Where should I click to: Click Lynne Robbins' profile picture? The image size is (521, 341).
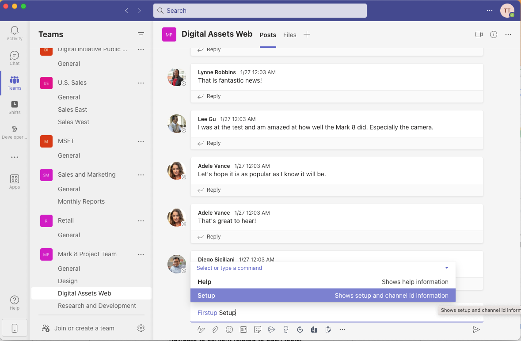pos(176,77)
